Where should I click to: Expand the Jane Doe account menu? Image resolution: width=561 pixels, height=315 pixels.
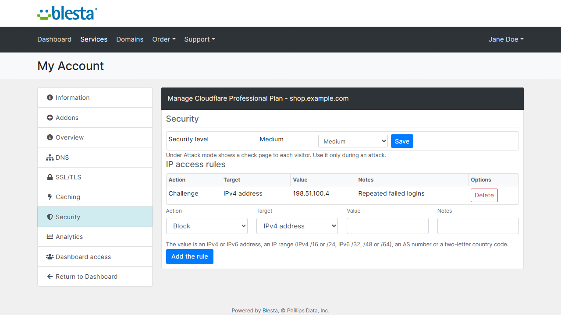506,39
